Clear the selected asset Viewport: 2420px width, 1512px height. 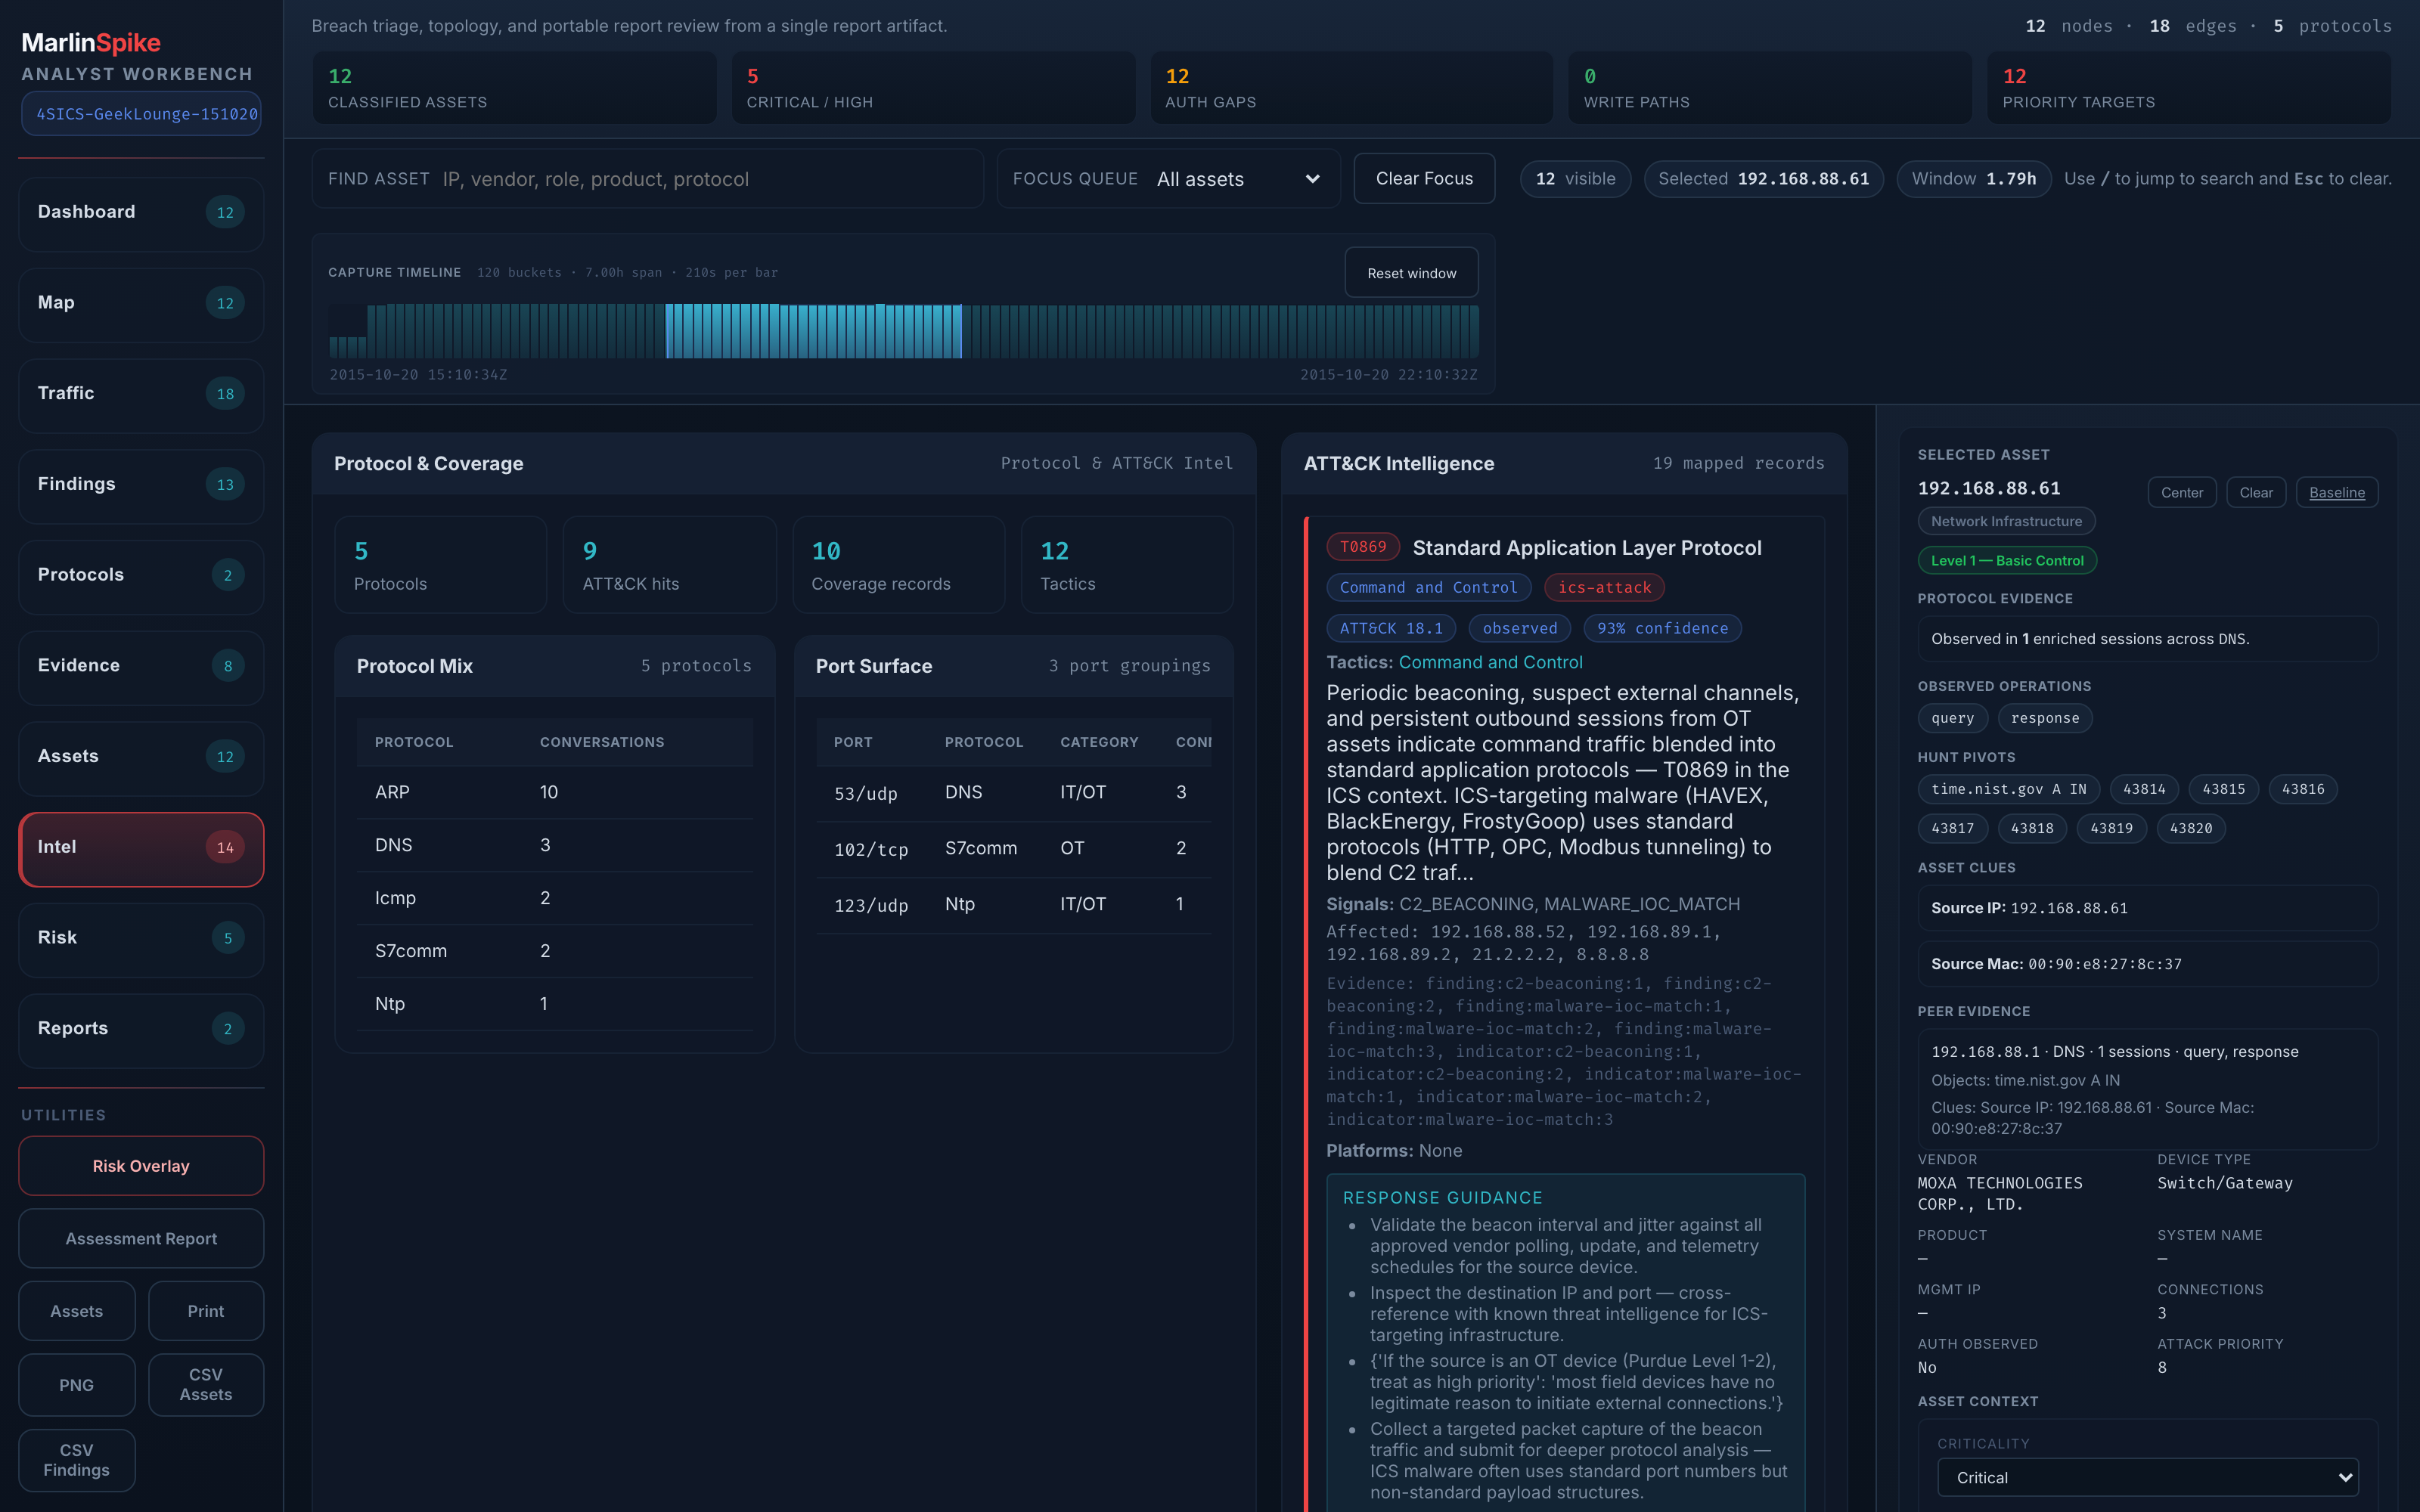point(2256,493)
